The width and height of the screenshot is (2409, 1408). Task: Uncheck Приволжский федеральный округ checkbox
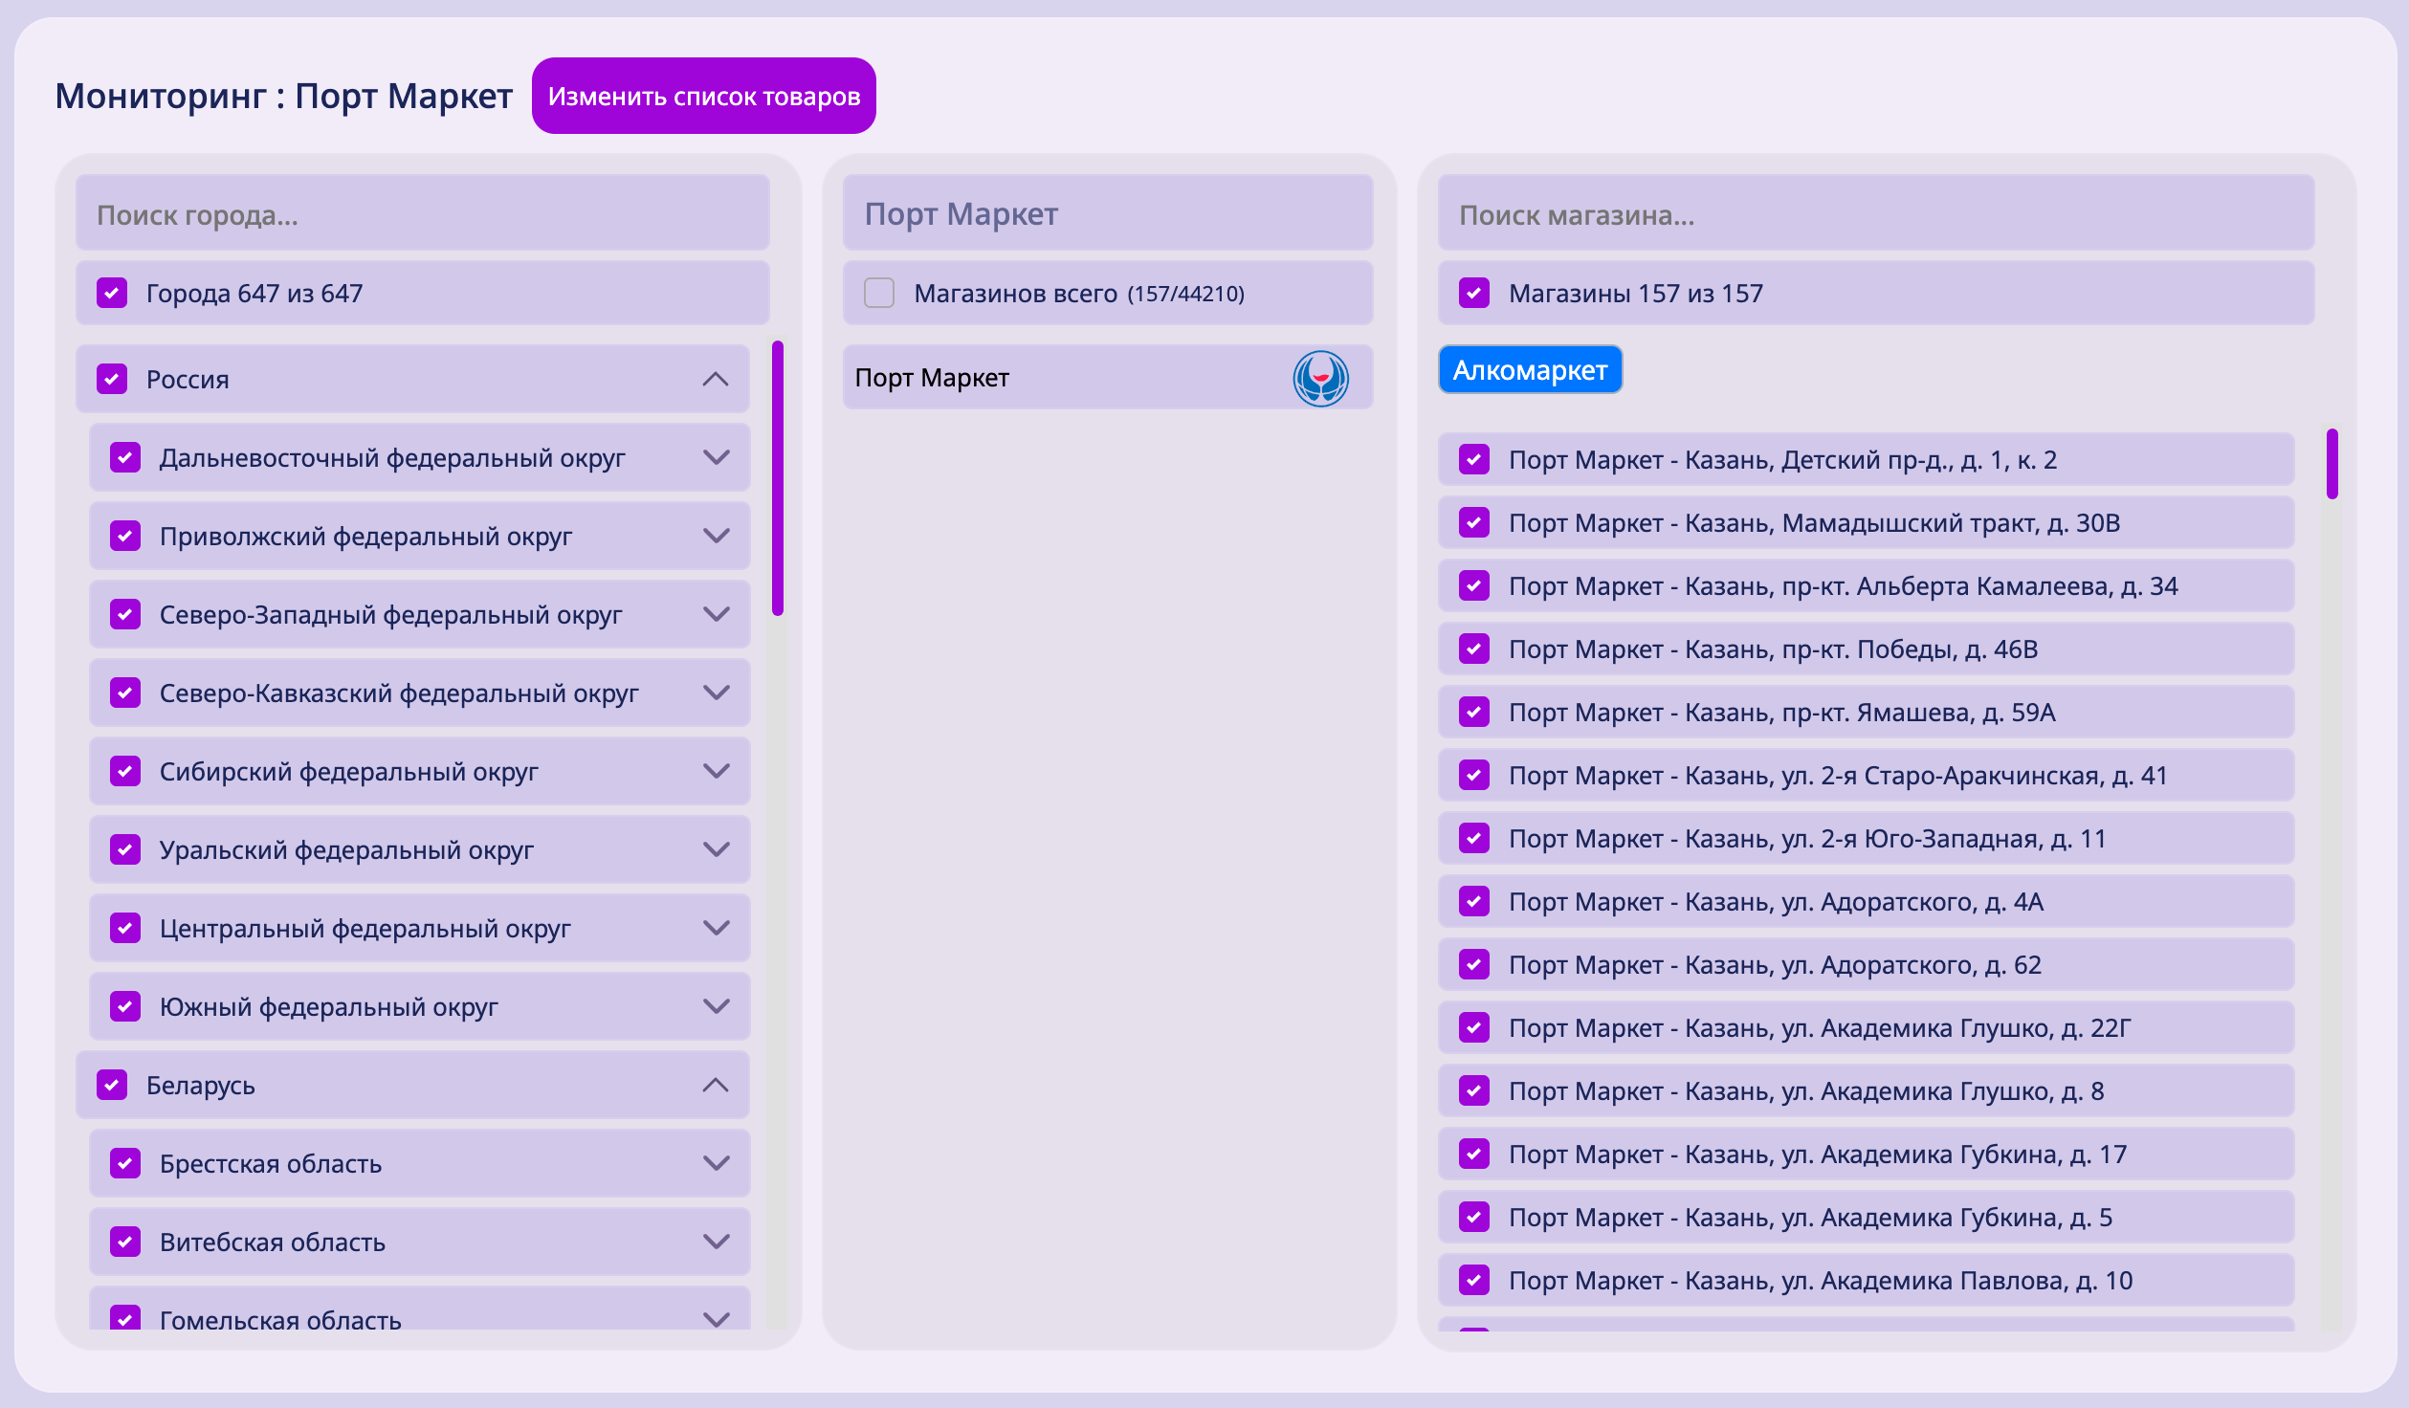(125, 536)
